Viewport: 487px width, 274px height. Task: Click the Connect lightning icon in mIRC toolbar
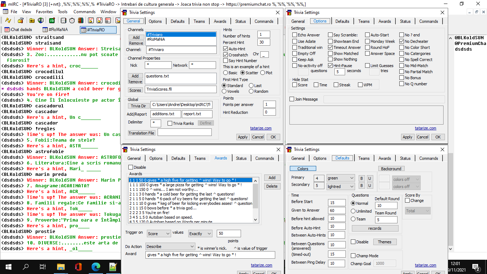(8, 20)
